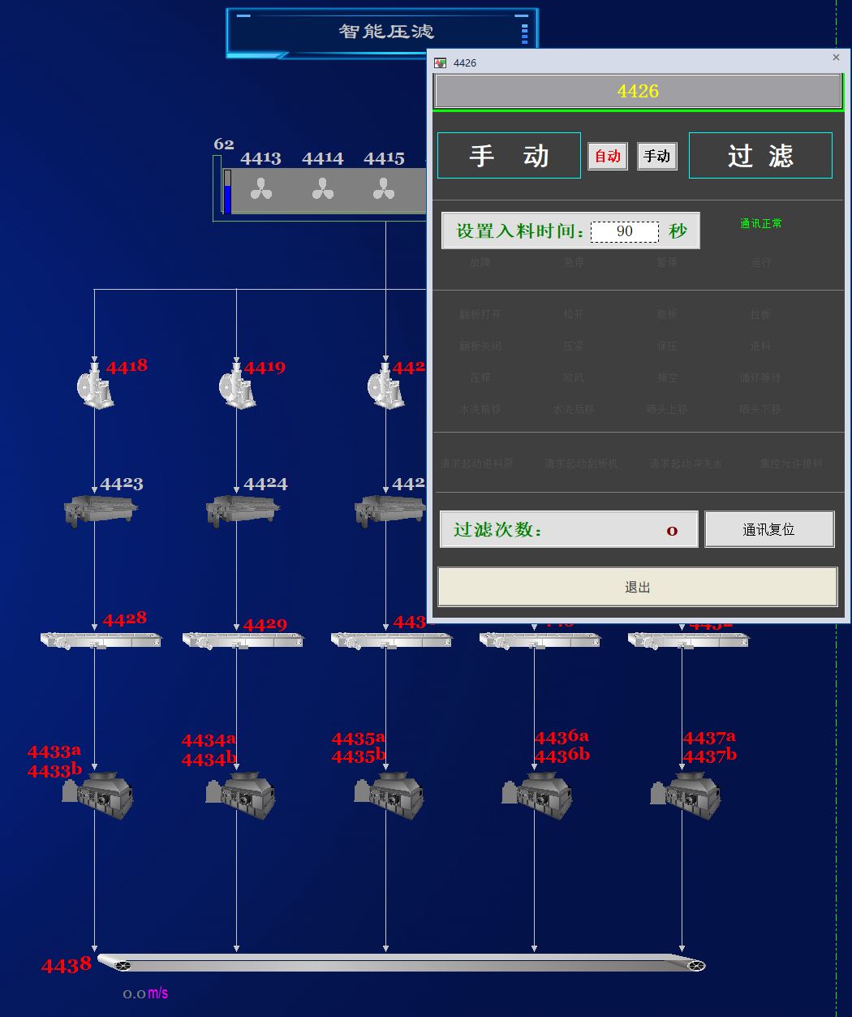This screenshot has height=1017, width=852.
Task: Open filter press 4423 icon
Action: click(101, 511)
